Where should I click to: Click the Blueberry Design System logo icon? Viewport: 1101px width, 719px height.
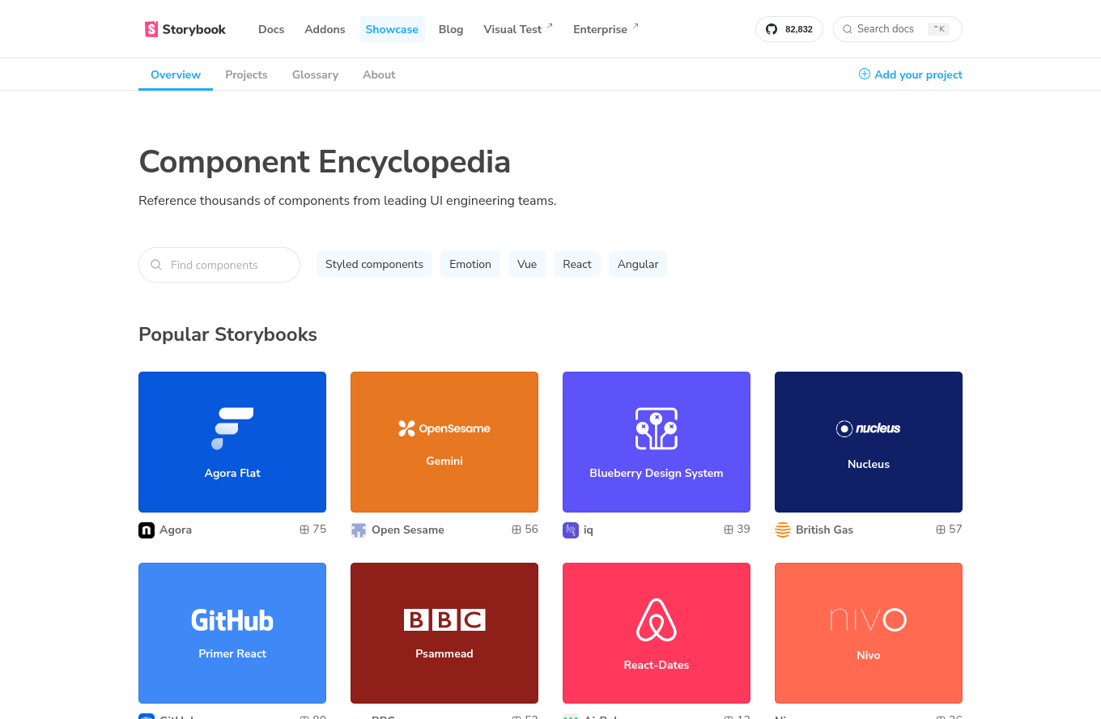[657, 428]
